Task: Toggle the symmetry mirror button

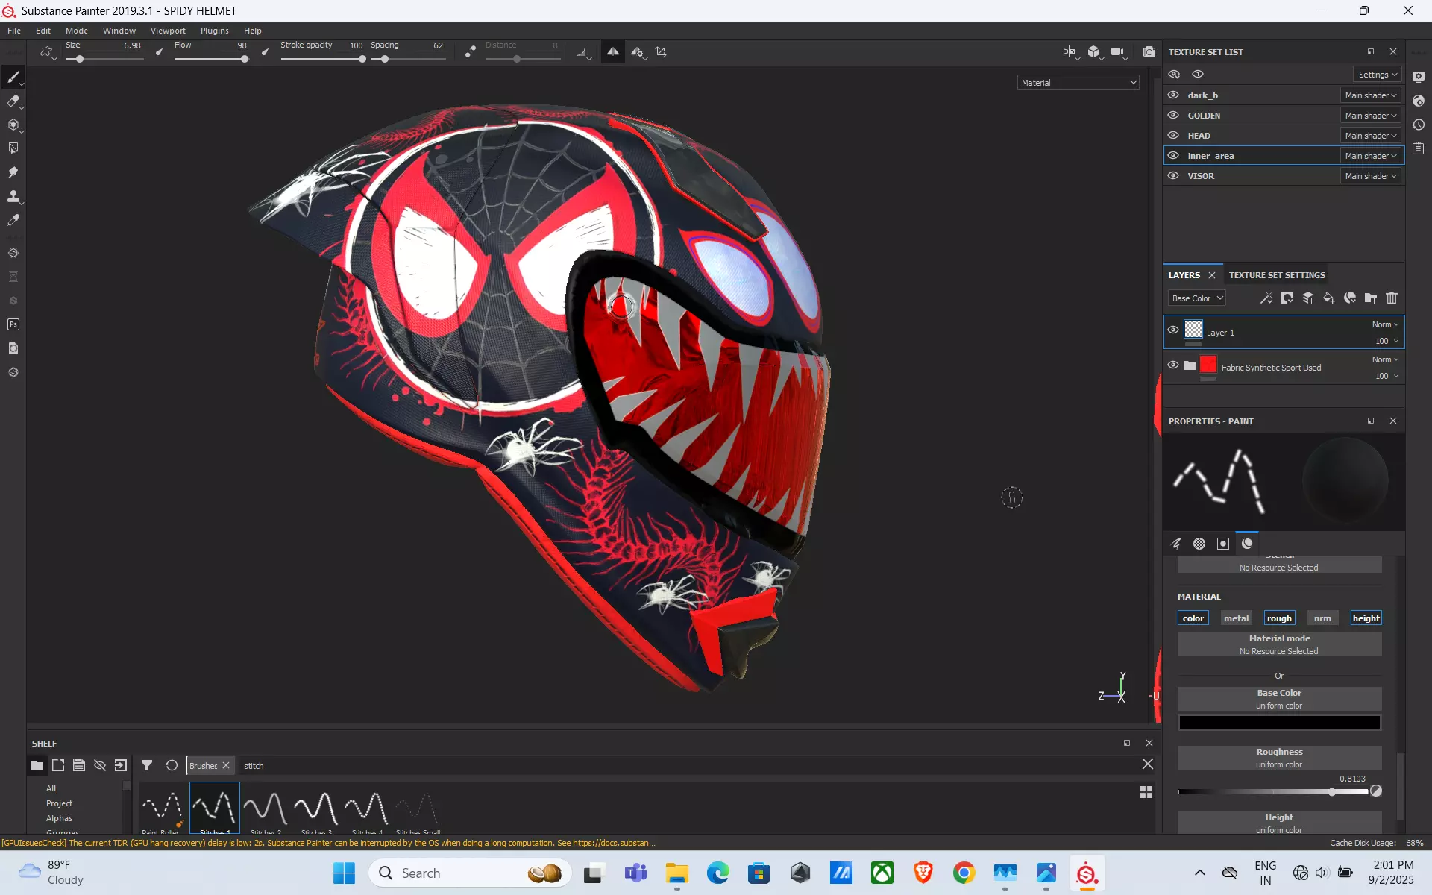Action: (x=612, y=52)
